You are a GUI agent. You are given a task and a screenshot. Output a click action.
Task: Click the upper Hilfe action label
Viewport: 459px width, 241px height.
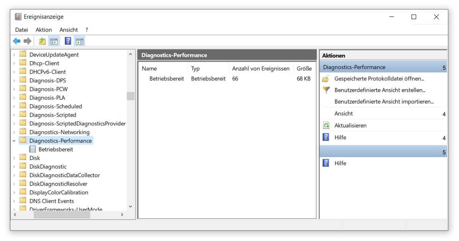pyautogui.click(x=340, y=137)
